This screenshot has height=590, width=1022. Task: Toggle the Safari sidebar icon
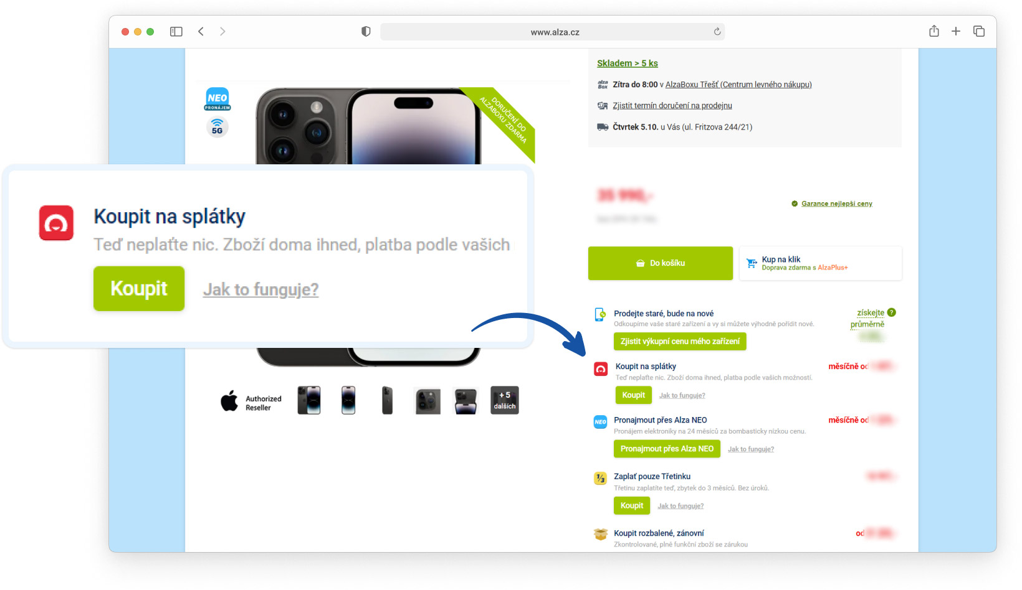(x=176, y=32)
